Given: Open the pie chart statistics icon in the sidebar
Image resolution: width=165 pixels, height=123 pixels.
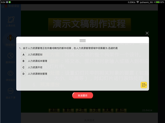Looking at the screenshot, I should pyautogui.click(x=10, y=56).
